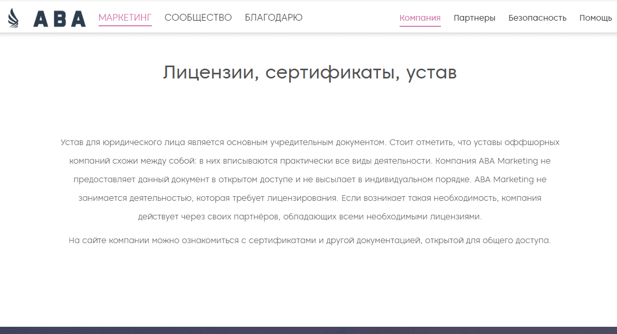Click the dark footer bar area
617x334 pixels.
(x=308, y=330)
